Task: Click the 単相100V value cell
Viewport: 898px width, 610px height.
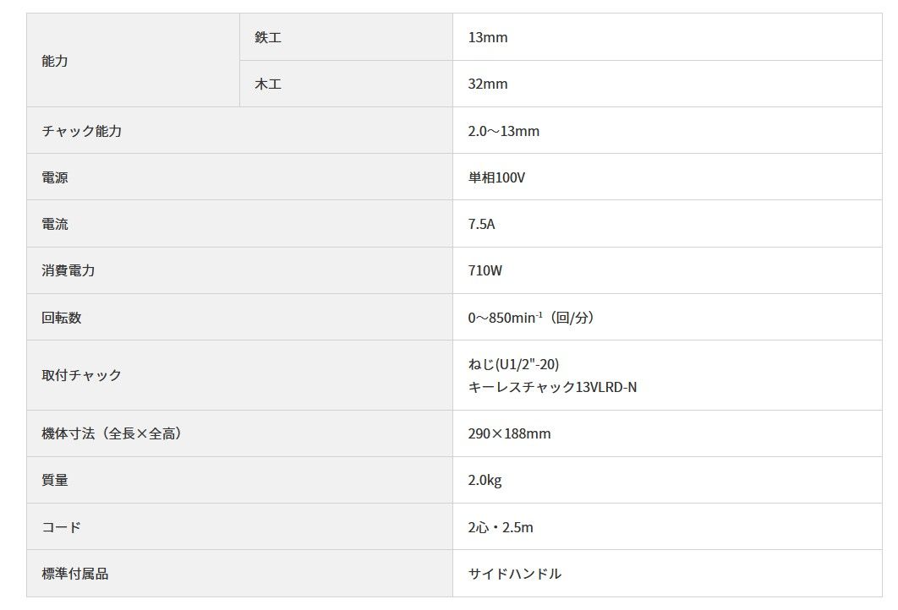Action: [x=667, y=177]
